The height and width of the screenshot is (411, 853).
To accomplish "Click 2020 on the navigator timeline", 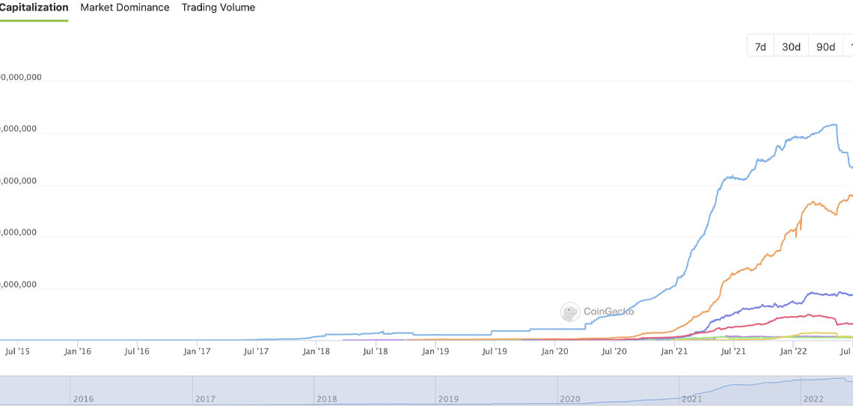I will click(x=570, y=399).
